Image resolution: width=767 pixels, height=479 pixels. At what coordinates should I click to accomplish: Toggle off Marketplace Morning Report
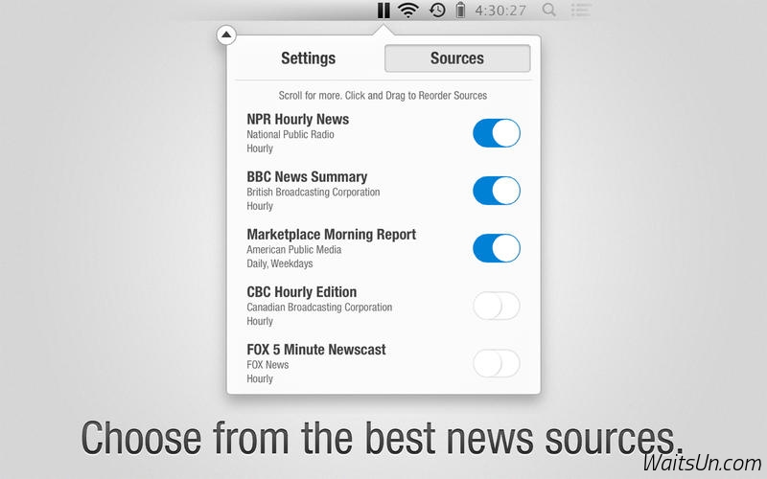[x=497, y=248]
